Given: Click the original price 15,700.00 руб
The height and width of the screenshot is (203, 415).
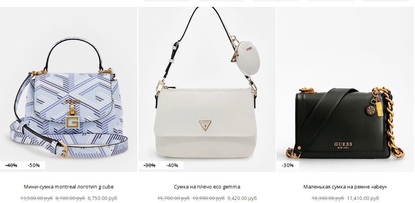Looking at the screenshot, I should coord(173,198).
